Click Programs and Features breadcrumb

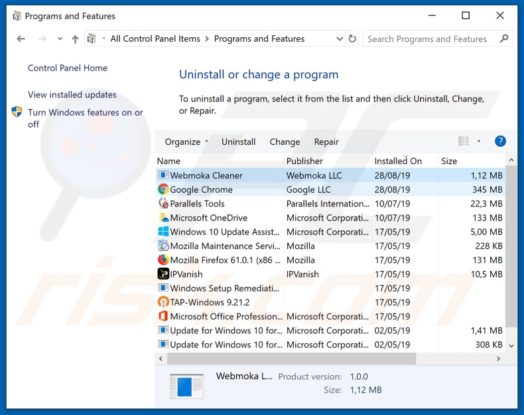(259, 39)
